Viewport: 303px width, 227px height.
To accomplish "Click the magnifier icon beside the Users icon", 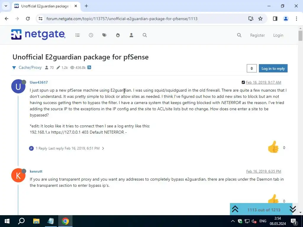I will point(145,35).
